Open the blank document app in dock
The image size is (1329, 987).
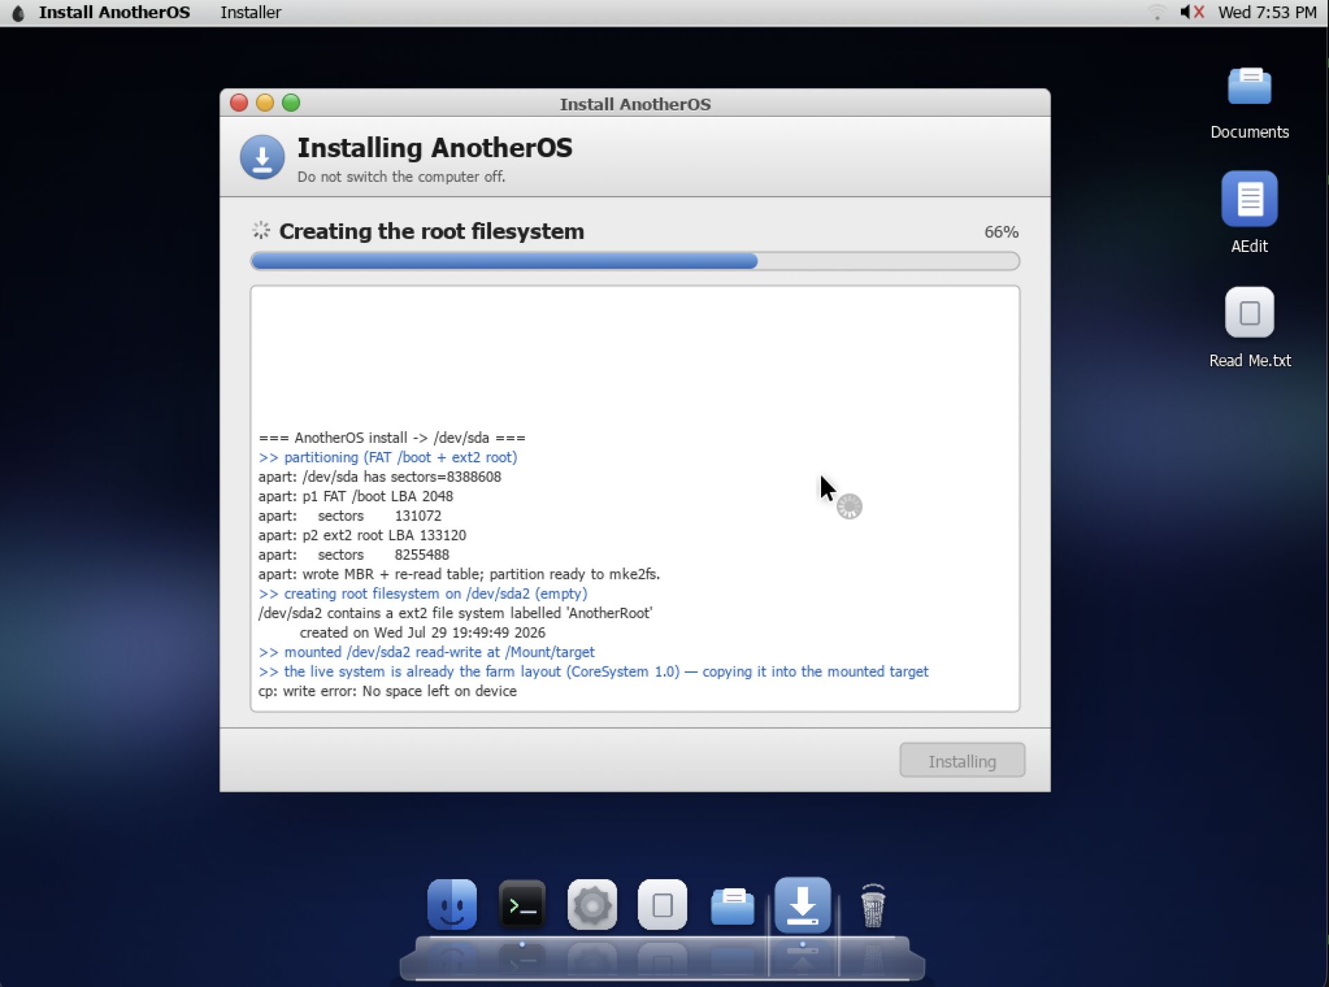[x=662, y=905]
